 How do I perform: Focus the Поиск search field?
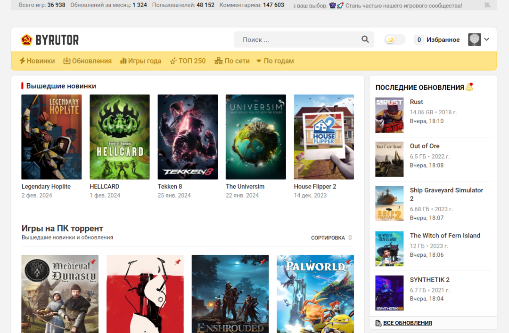304,40
